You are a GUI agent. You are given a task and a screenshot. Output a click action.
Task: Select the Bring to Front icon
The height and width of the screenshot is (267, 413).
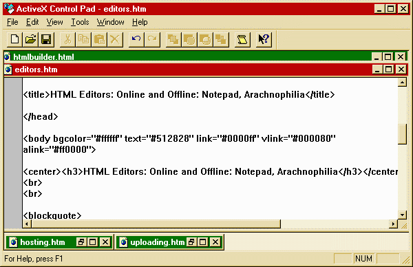pyautogui.click(x=173, y=39)
